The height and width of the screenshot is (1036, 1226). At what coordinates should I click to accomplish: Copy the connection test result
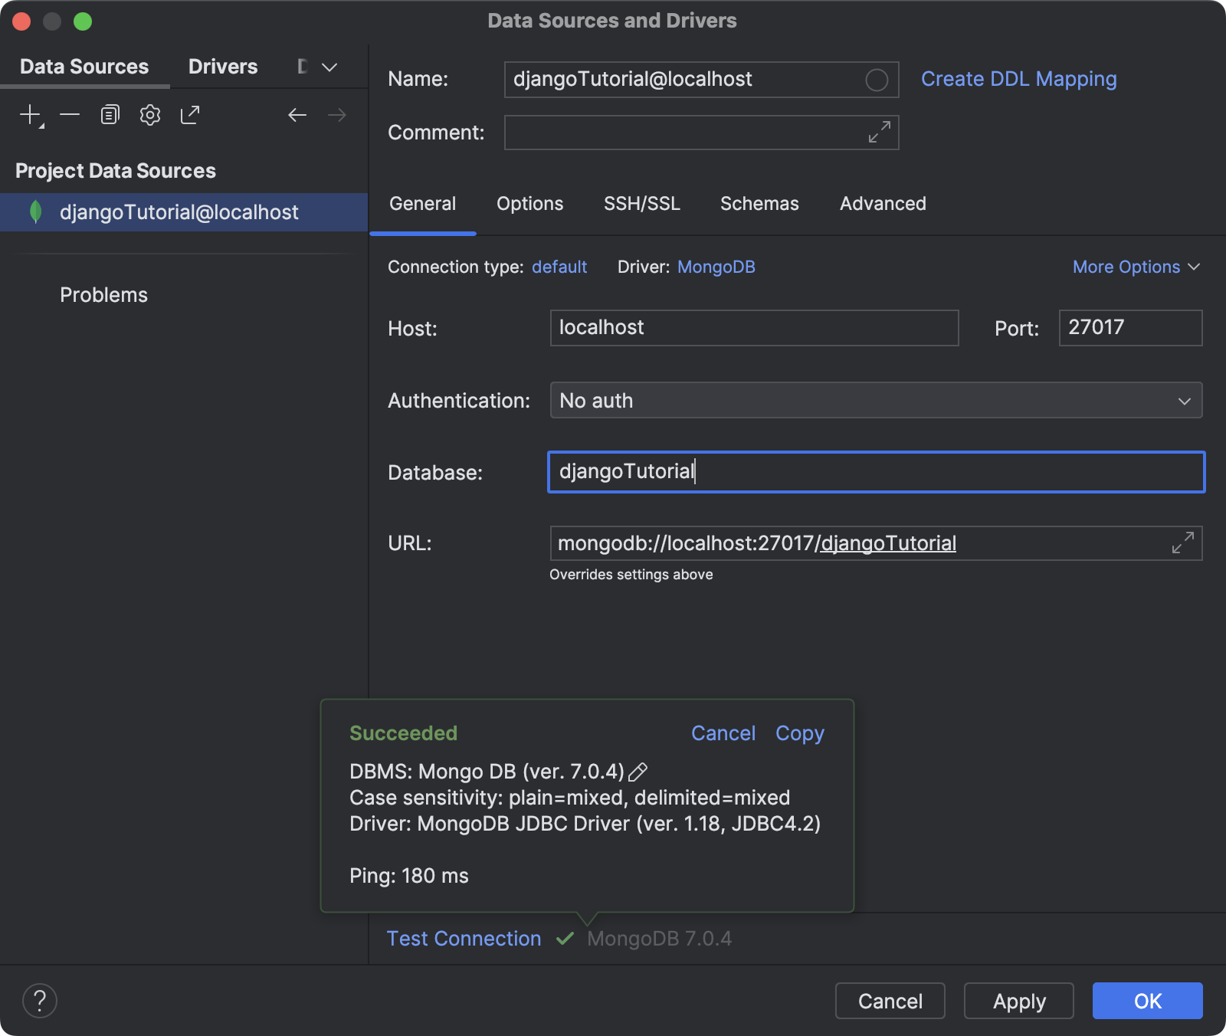coord(800,733)
